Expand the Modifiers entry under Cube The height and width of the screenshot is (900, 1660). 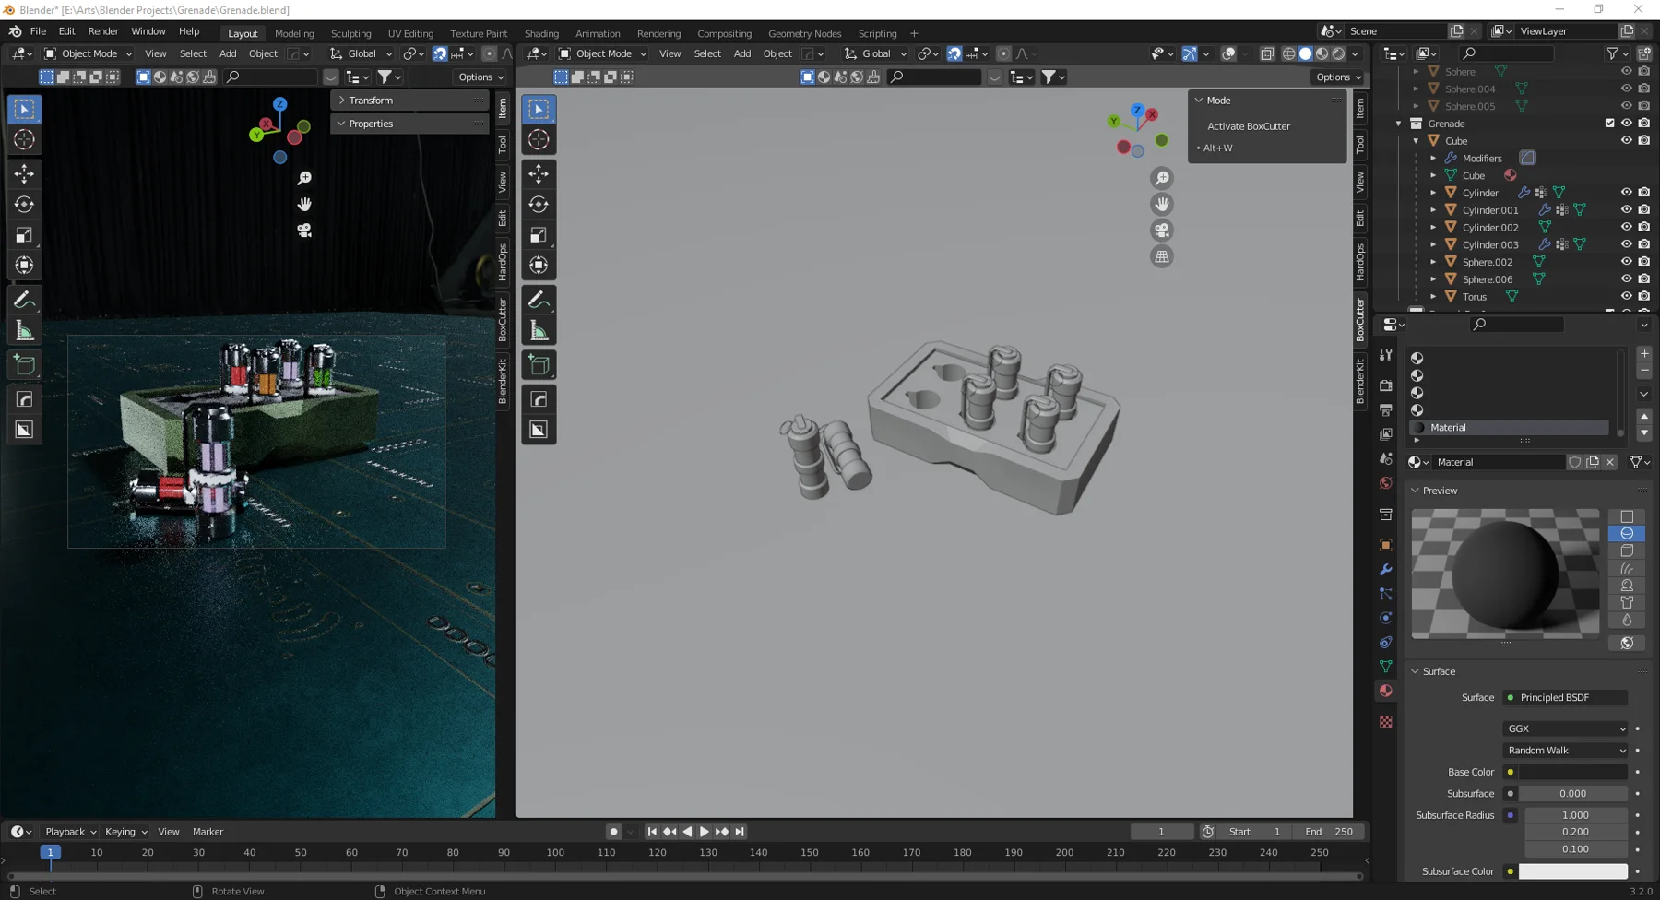pyautogui.click(x=1433, y=159)
